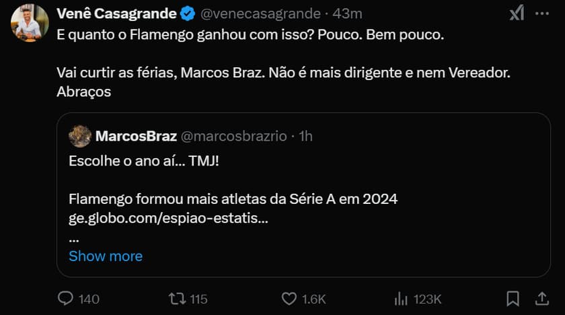Click the reply icon with 140 replies

[65, 298]
